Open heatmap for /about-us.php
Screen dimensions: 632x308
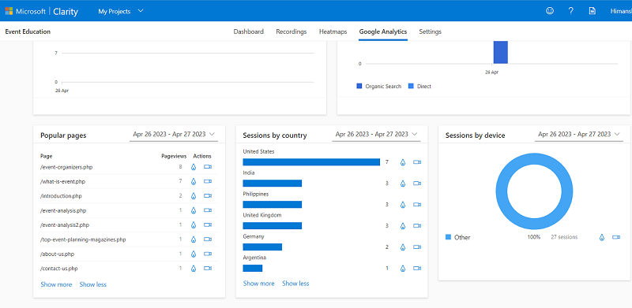click(194, 254)
